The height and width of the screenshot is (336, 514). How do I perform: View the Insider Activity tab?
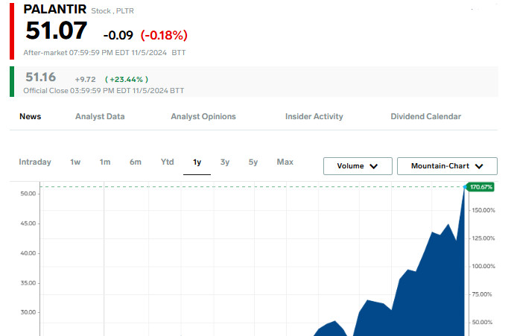[x=314, y=116]
